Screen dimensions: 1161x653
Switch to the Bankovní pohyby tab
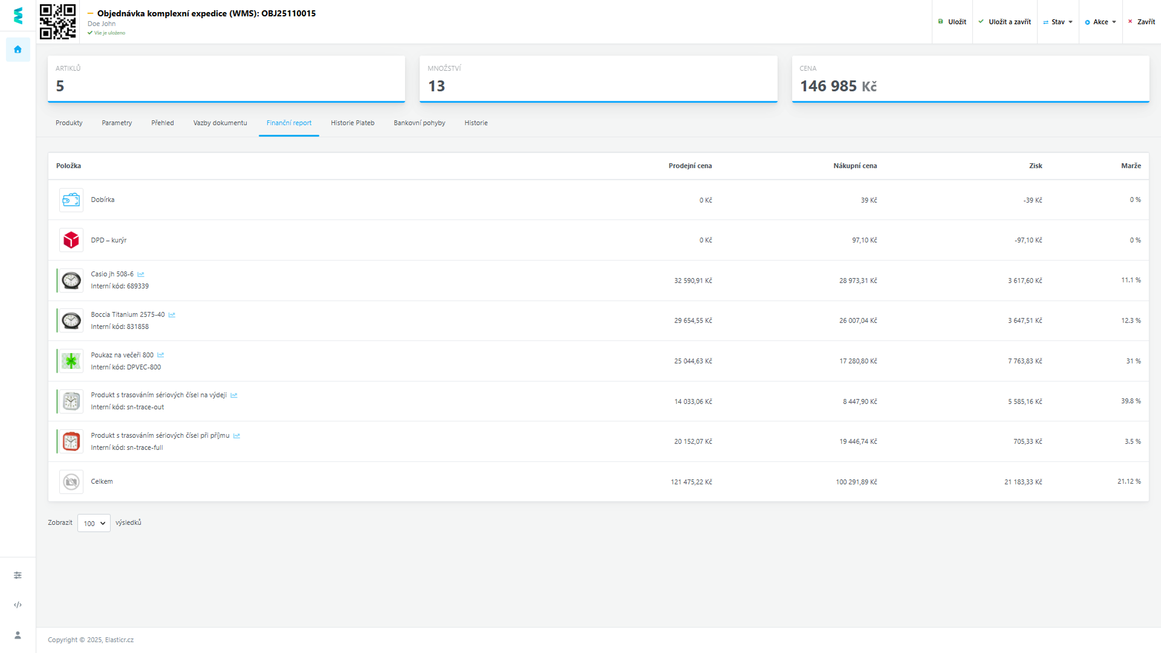tap(419, 123)
